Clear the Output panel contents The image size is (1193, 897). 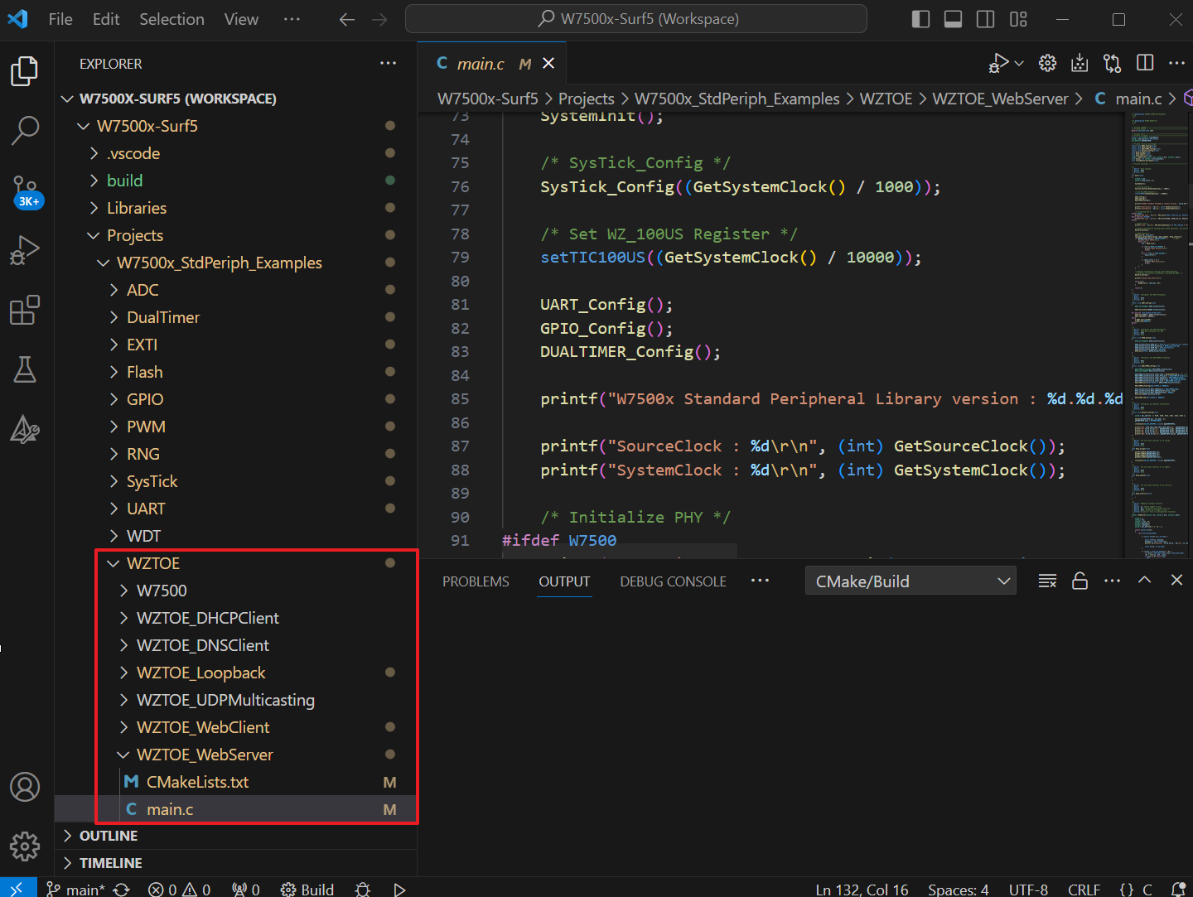1046,580
